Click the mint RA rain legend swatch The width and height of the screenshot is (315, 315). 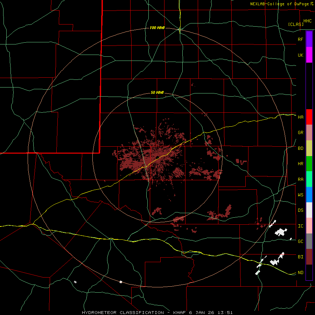pos(309,179)
